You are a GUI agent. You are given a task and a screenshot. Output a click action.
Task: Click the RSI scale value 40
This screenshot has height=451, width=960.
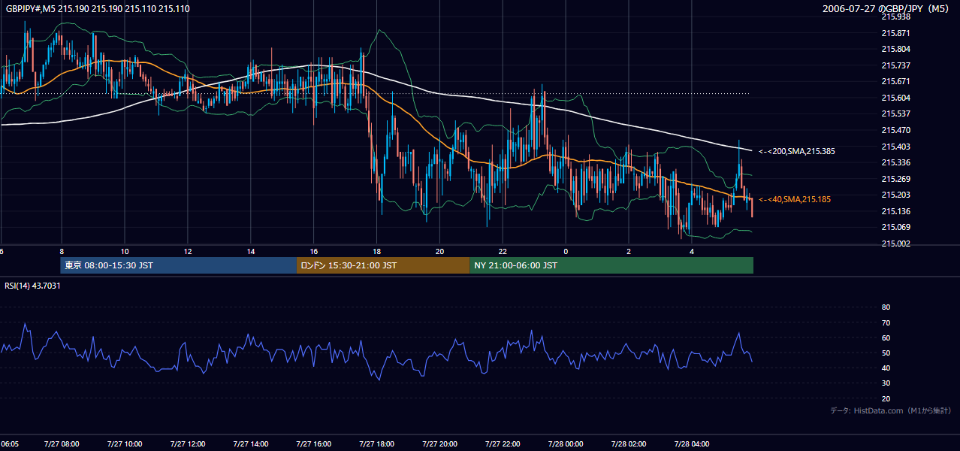[886, 368]
